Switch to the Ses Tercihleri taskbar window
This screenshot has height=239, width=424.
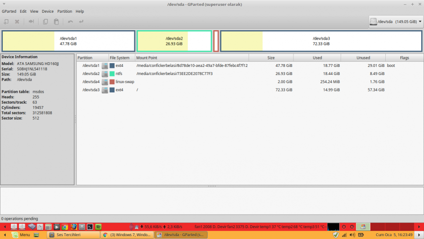73,235
